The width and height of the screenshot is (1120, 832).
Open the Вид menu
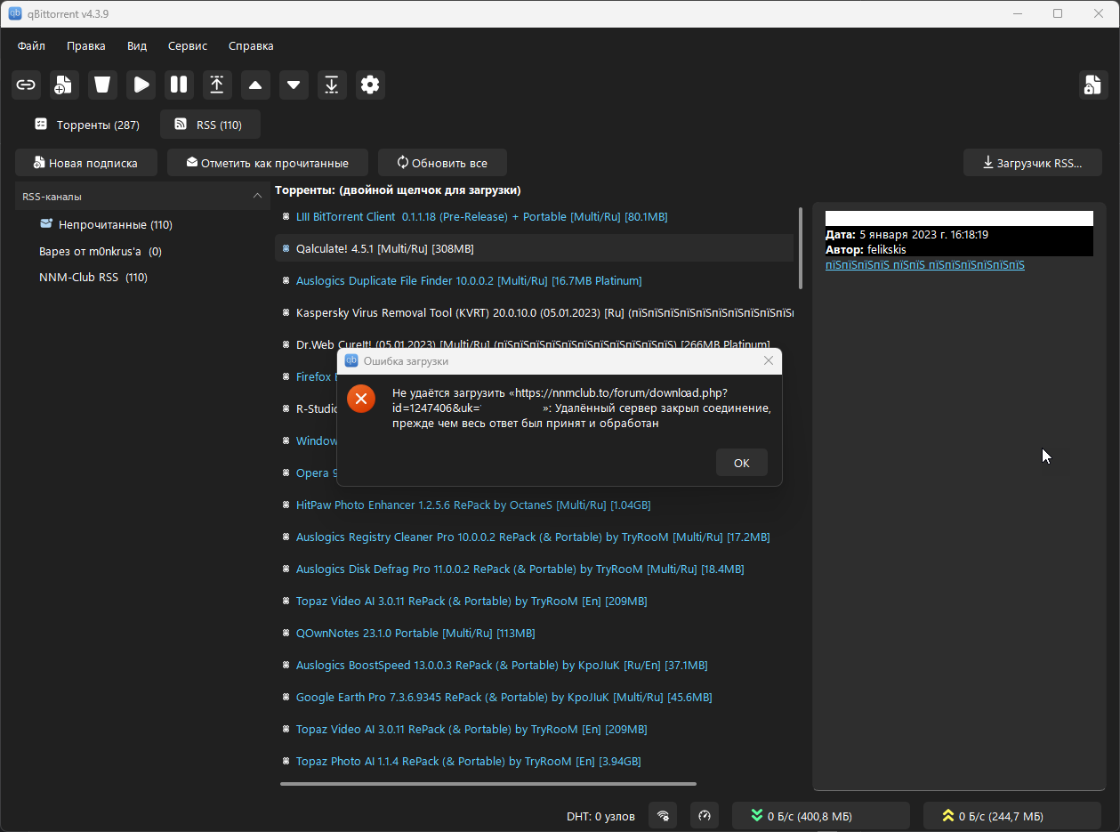137,46
